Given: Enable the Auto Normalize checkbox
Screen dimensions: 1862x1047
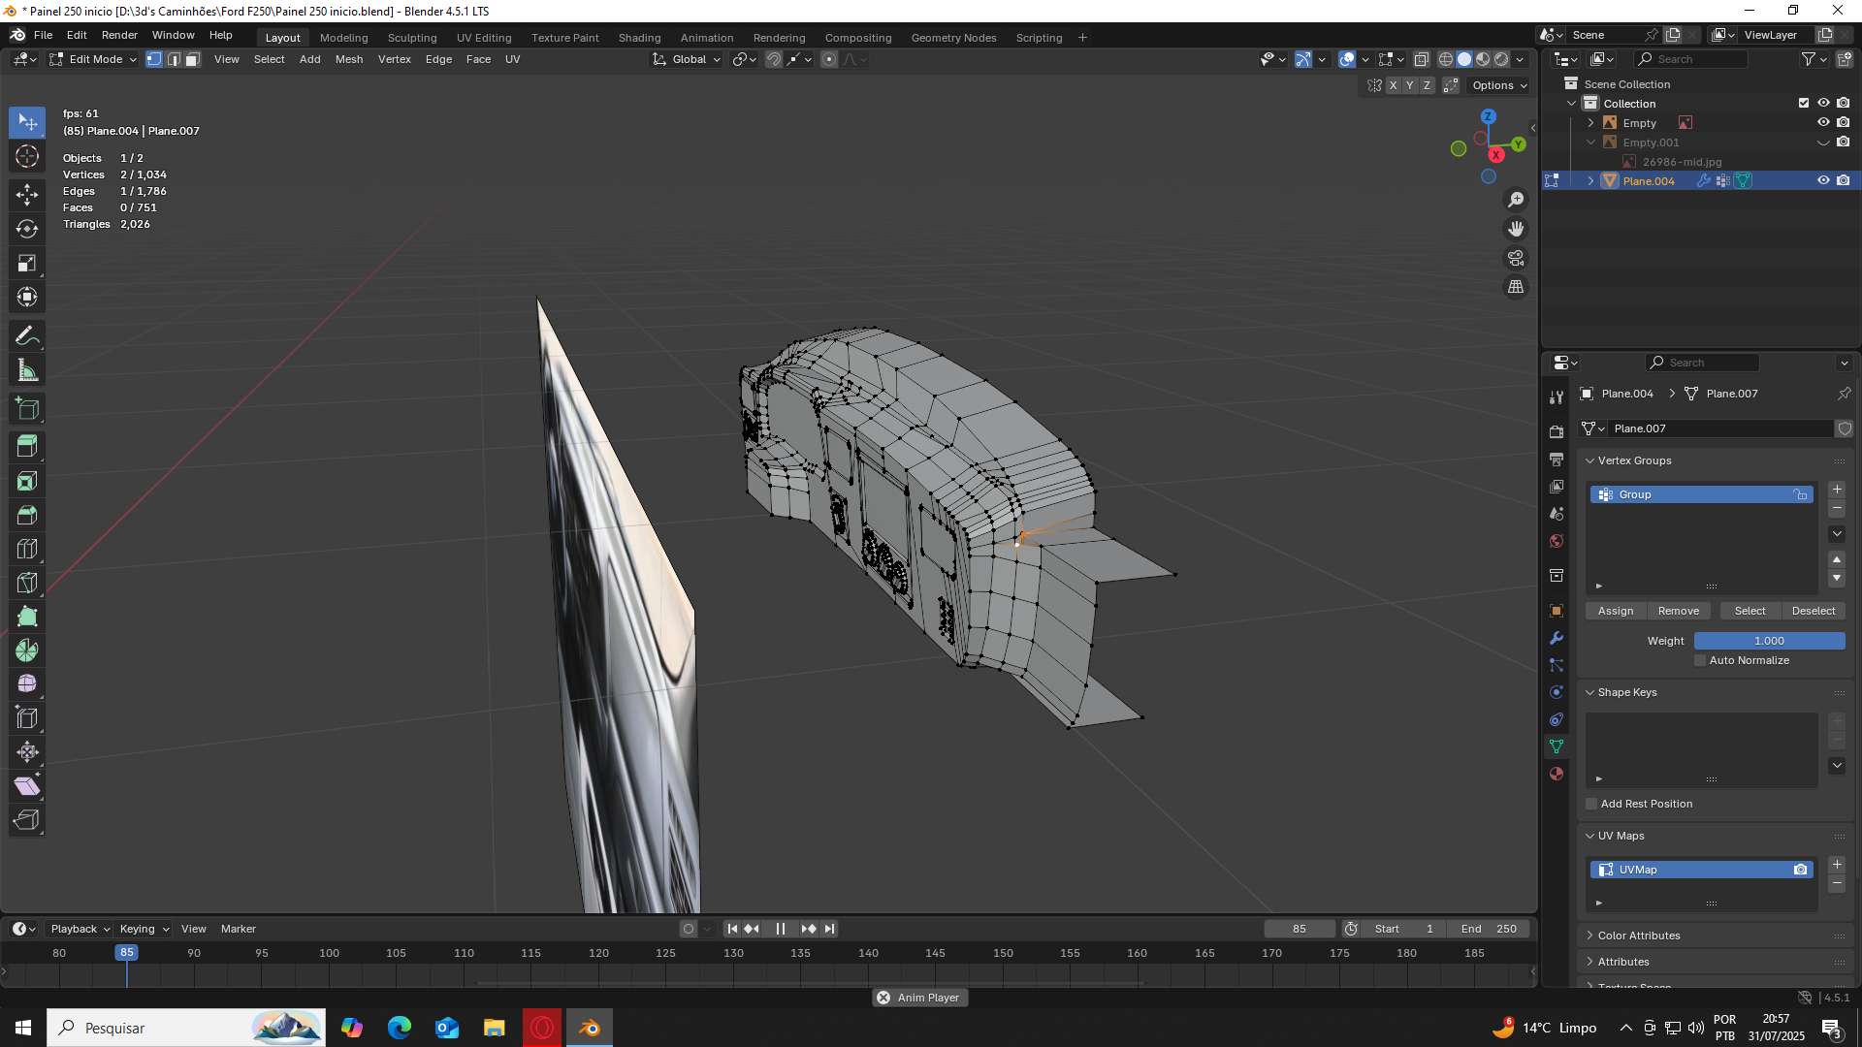Looking at the screenshot, I should 1700,660.
